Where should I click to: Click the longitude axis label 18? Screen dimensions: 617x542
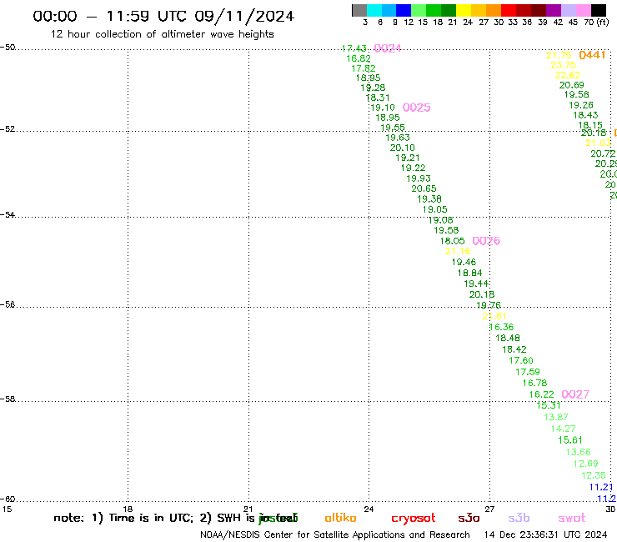tap(128, 509)
